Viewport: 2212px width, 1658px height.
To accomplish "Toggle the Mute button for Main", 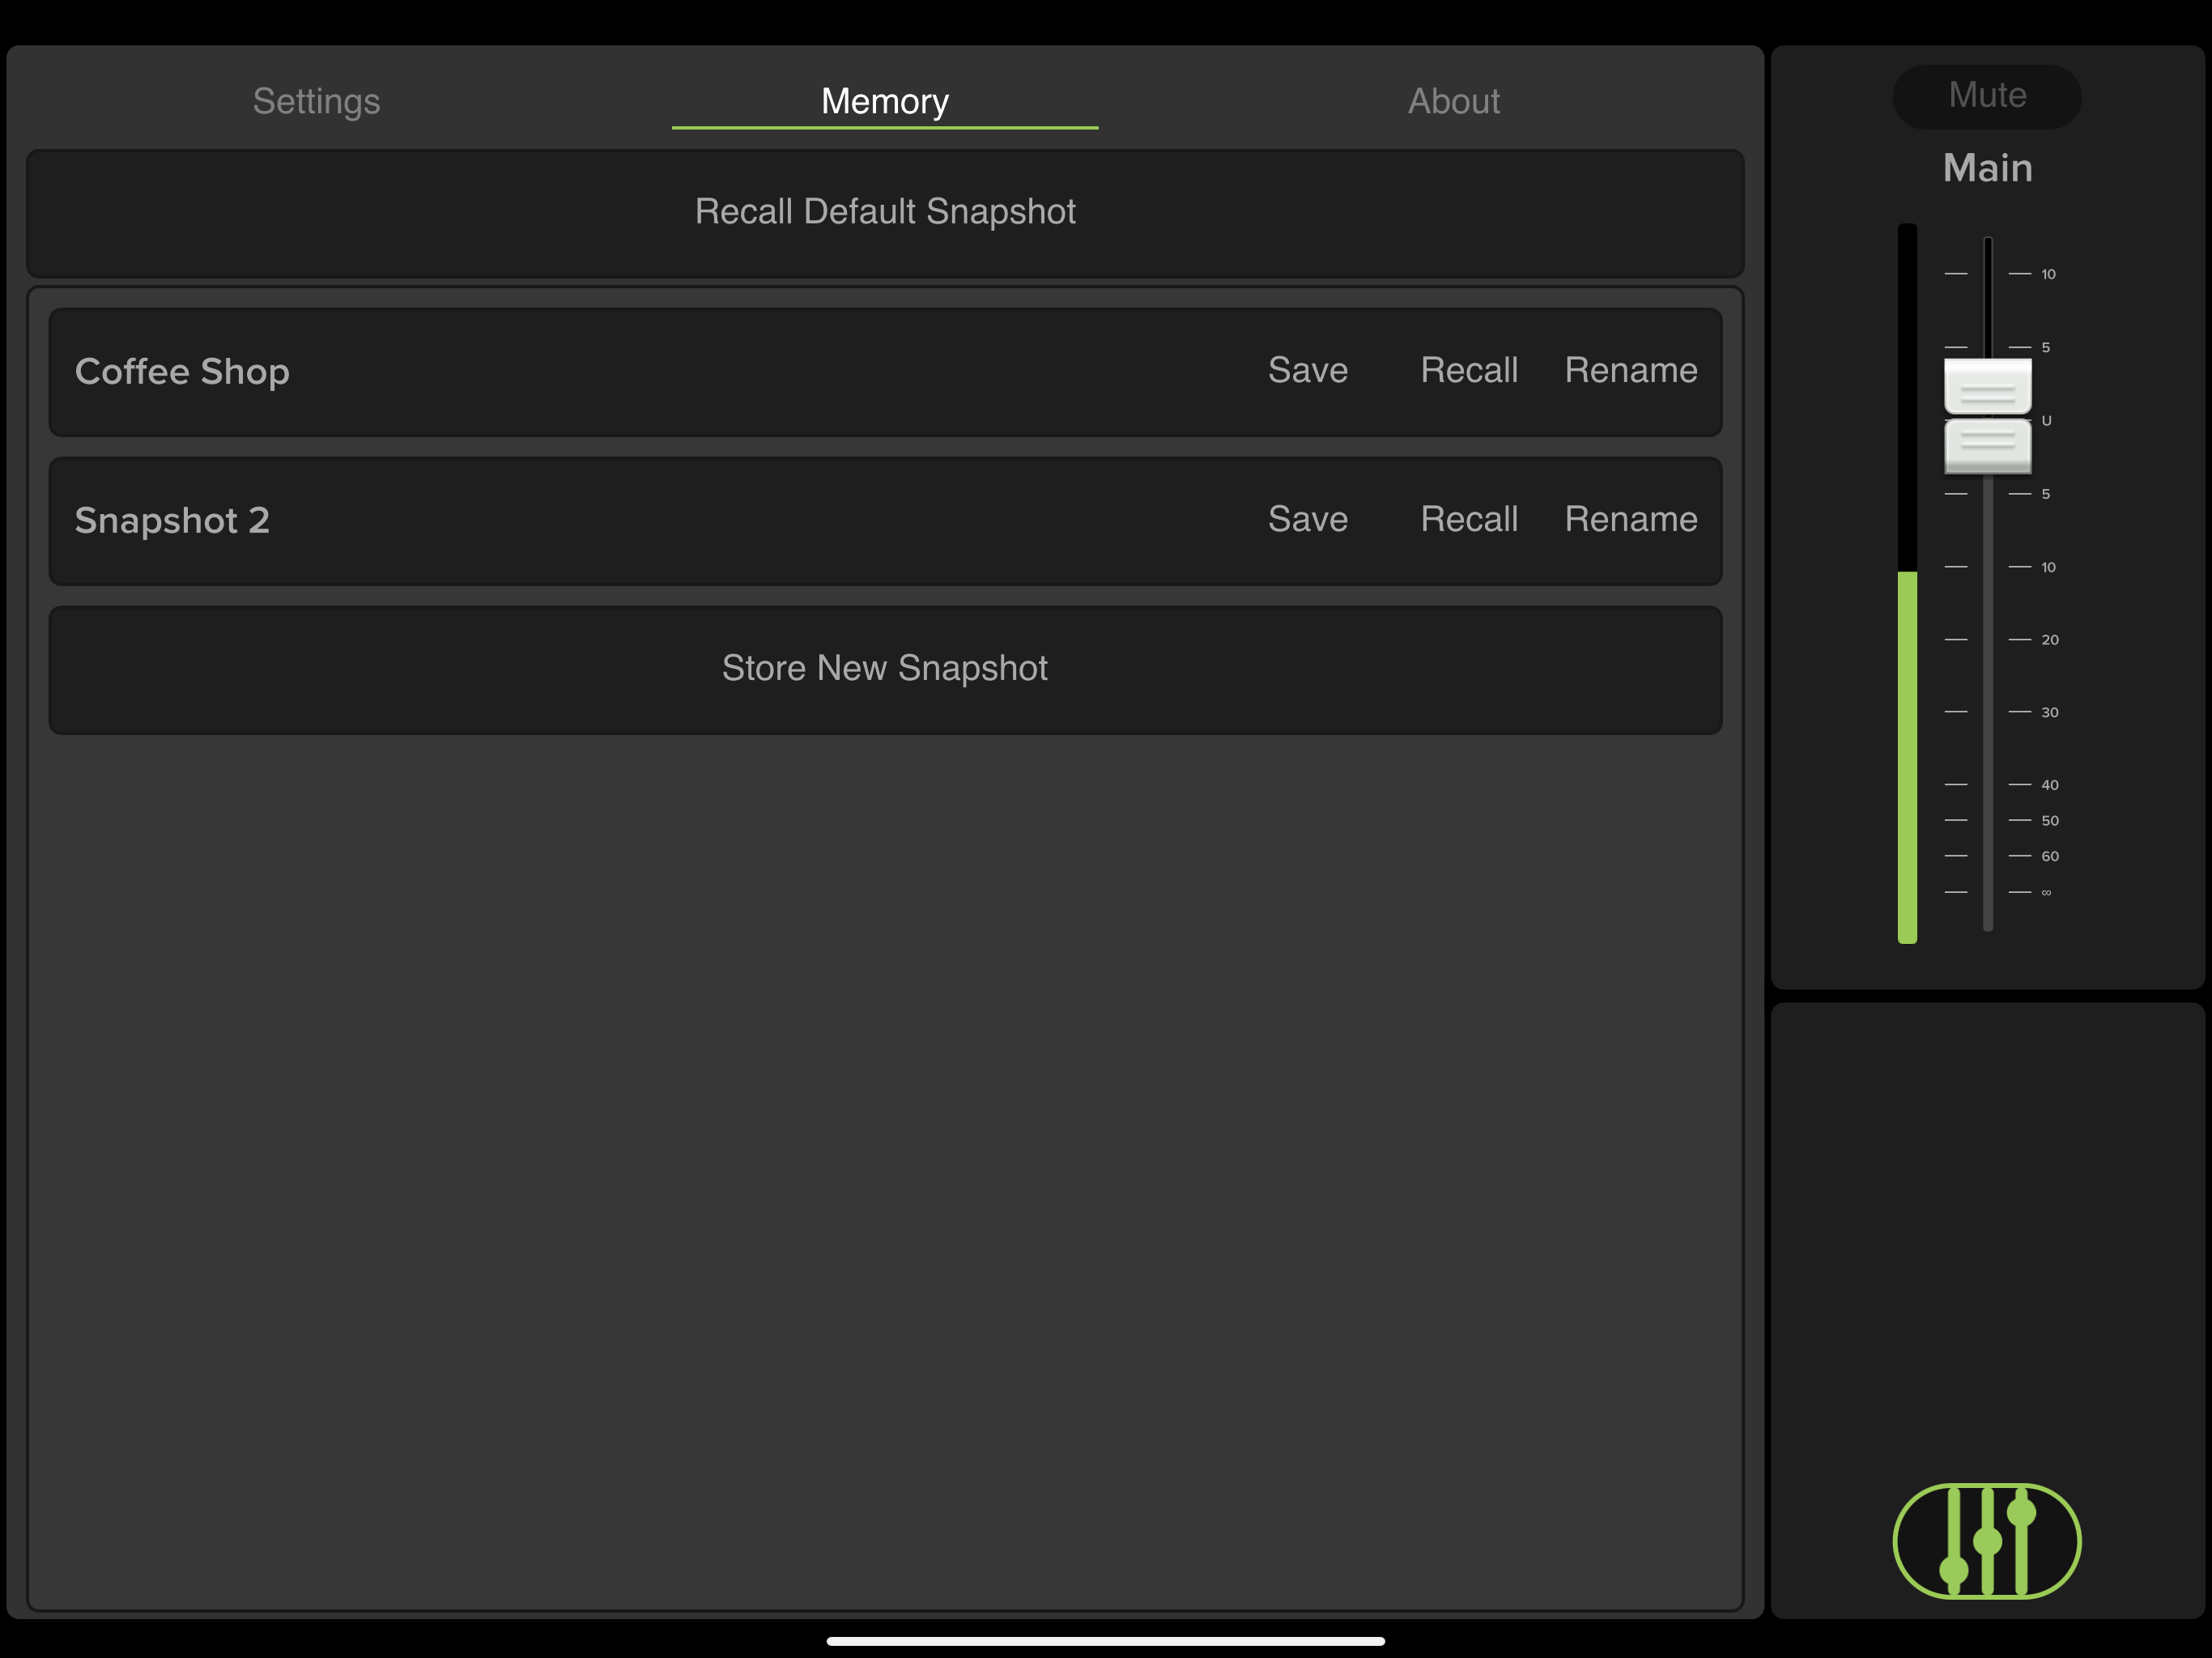I will point(1987,96).
